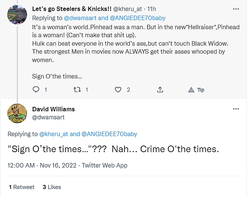Open the first @ANGIEDEE70baby mention link
The image size is (249, 197).
click(138, 18)
